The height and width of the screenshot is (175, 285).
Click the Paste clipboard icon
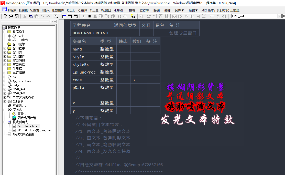coord(36,16)
